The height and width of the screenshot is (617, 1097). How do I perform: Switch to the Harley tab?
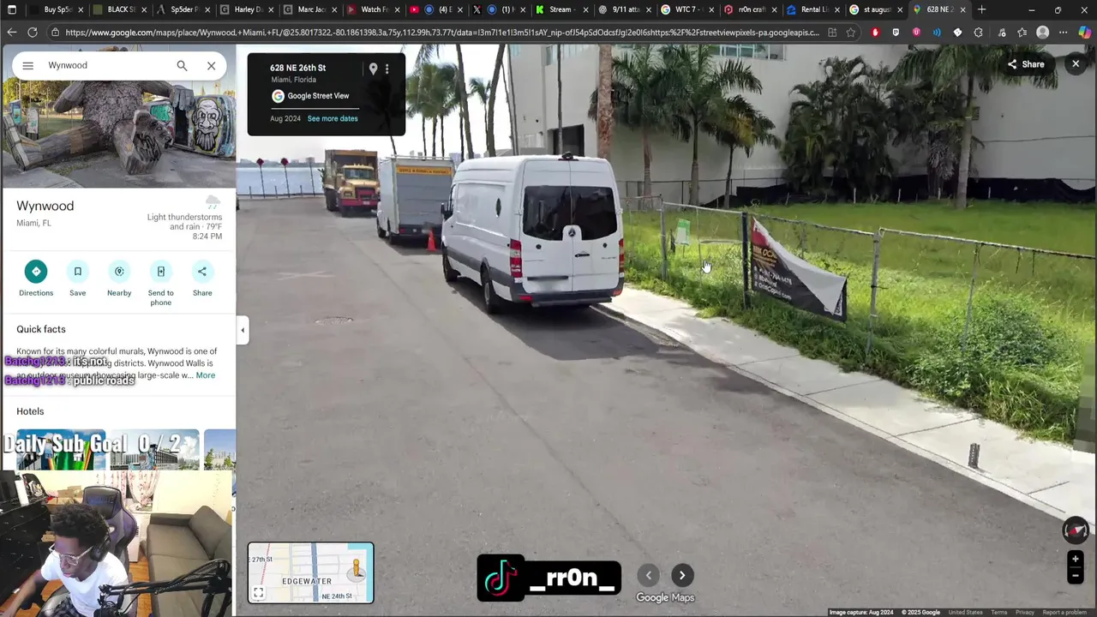click(248, 9)
